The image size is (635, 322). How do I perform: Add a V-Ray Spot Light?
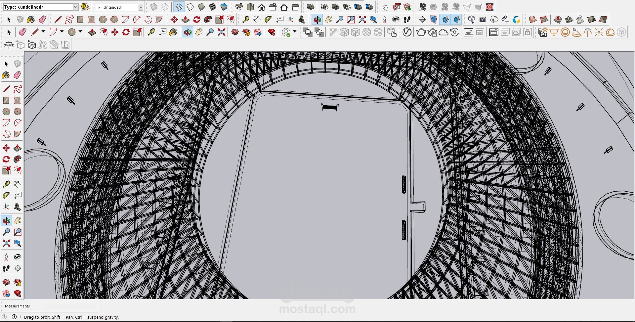click(576, 32)
